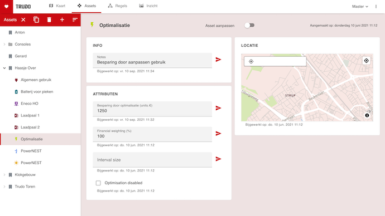This screenshot has width=385, height=216.
Task: Clear asset selection with X icon
Action: (x=23, y=20)
